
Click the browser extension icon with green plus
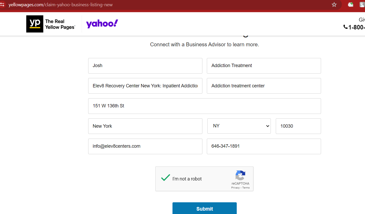pos(351,4)
